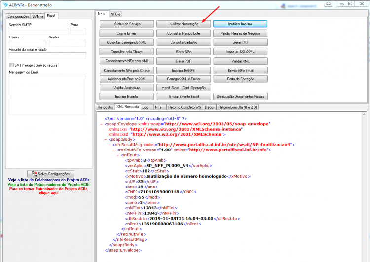This screenshot has width=370, height=262.
Task: Open the NFC-e tab
Action: pyautogui.click(x=115, y=14)
